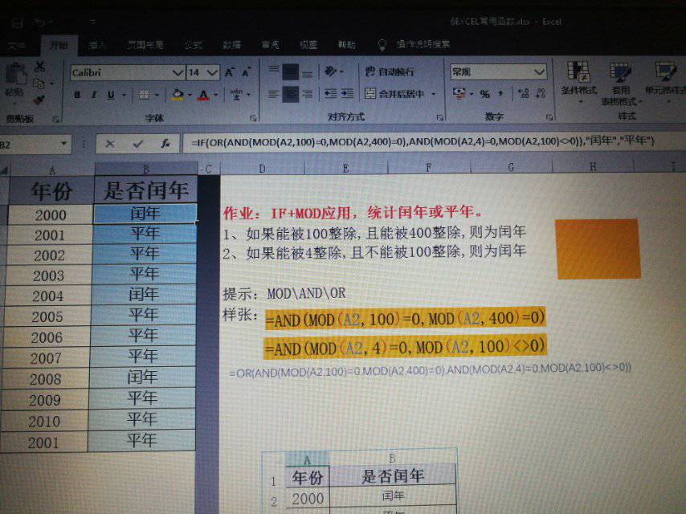
Task: Open 条件格式 conditional formatting
Action: (x=579, y=82)
